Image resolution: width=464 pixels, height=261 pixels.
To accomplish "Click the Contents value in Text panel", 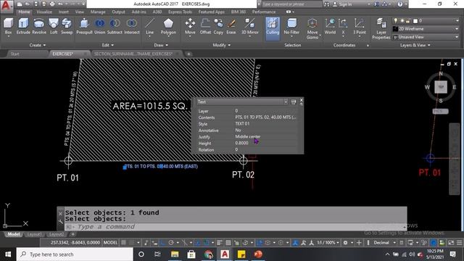I will point(265,117).
